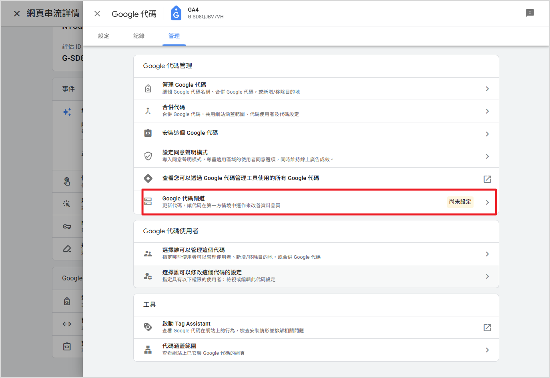Open 選擇誰可以修改這個代碼的設定 row

pos(316,276)
